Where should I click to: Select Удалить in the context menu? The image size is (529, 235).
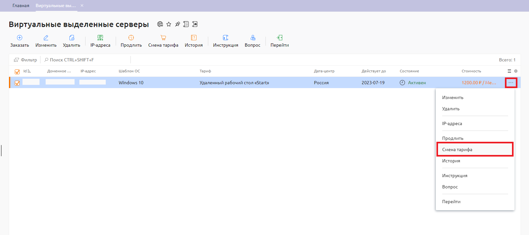[475, 109]
